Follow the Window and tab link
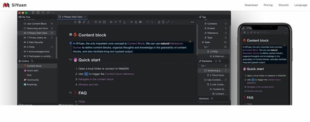This screenshot has width=310, height=122. click(x=88, y=85)
